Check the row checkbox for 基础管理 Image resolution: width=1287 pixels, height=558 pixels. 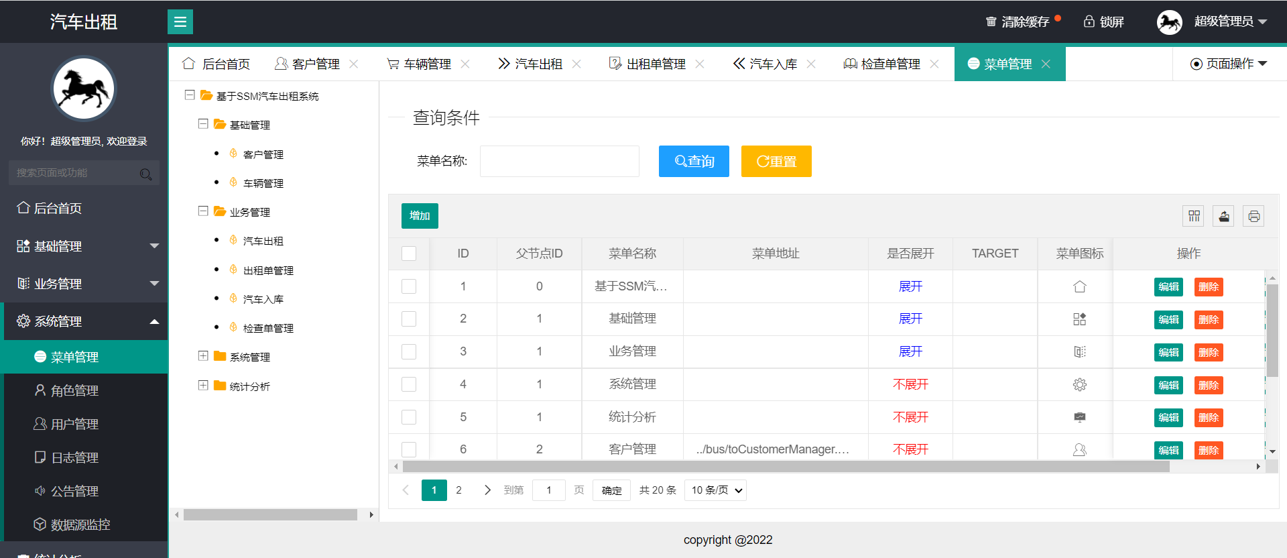pos(409,319)
